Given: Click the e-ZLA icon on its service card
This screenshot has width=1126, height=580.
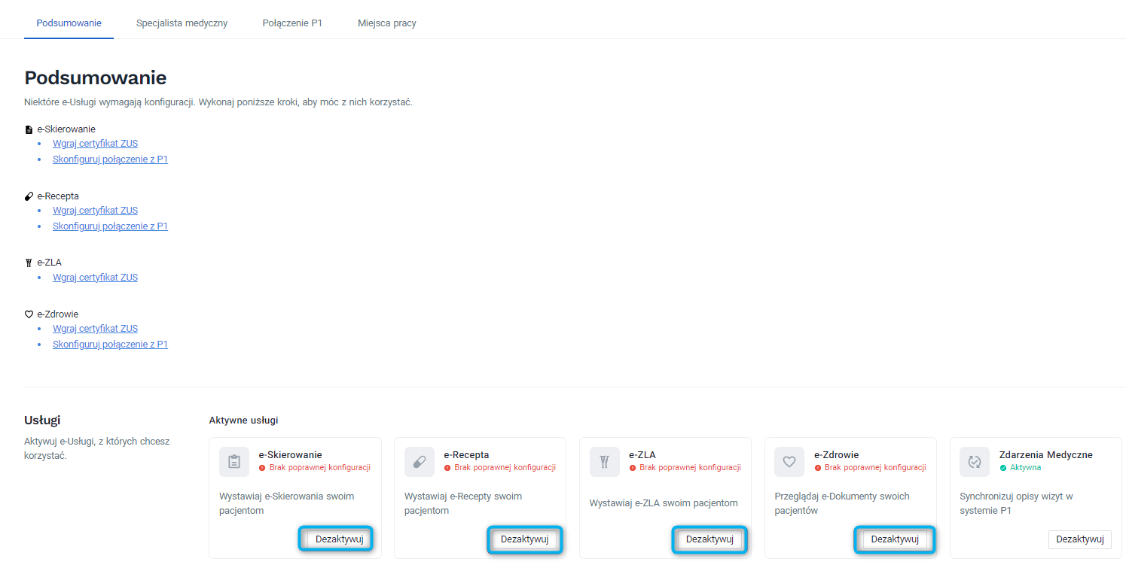Looking at the screenshot, I should pyautogui.click(x=604, y=461).
